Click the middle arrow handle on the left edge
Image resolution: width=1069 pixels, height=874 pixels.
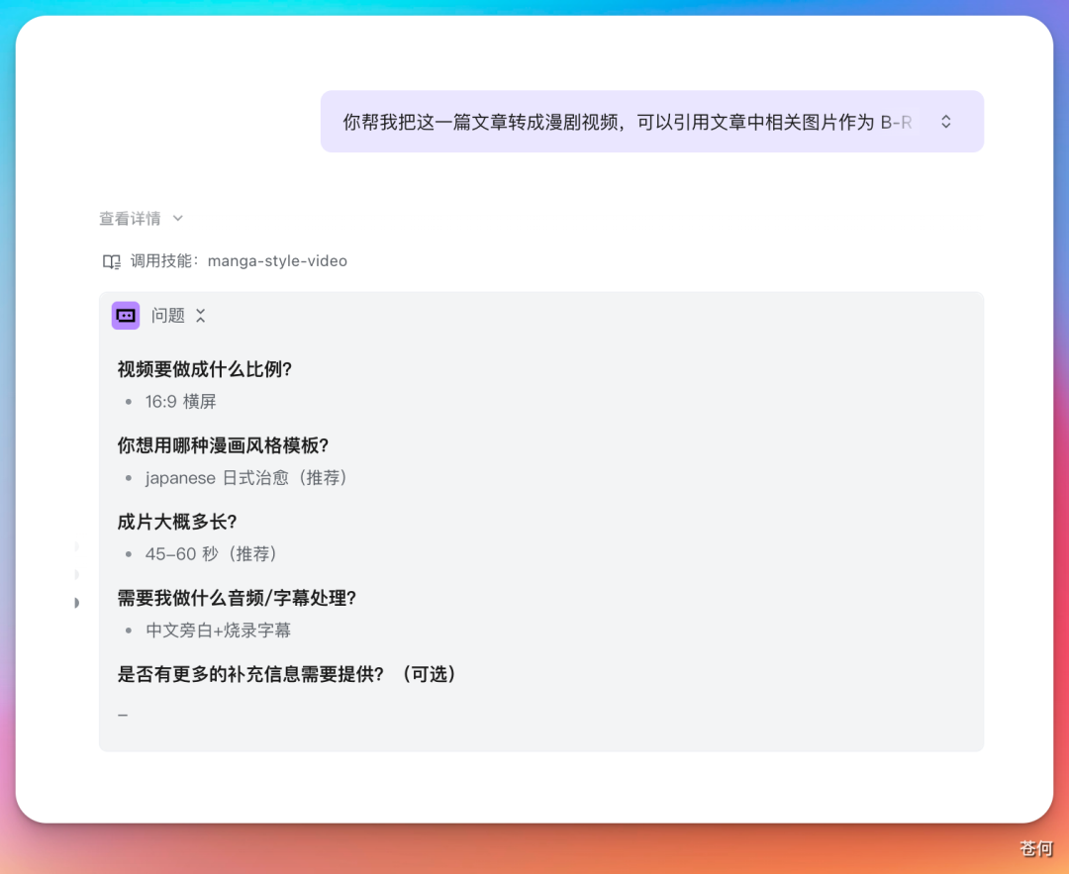[77, 575]
